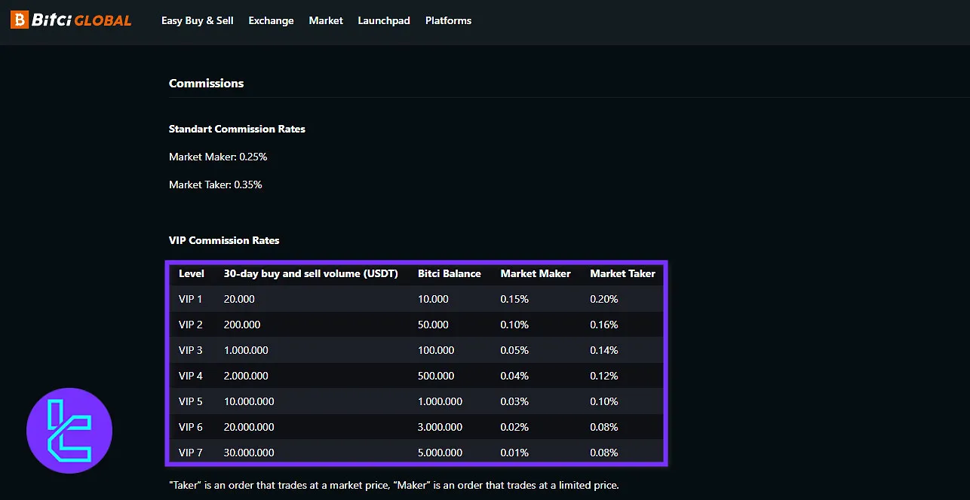
Task: Click the Commissions section heading
Action: tap(206, 83)
